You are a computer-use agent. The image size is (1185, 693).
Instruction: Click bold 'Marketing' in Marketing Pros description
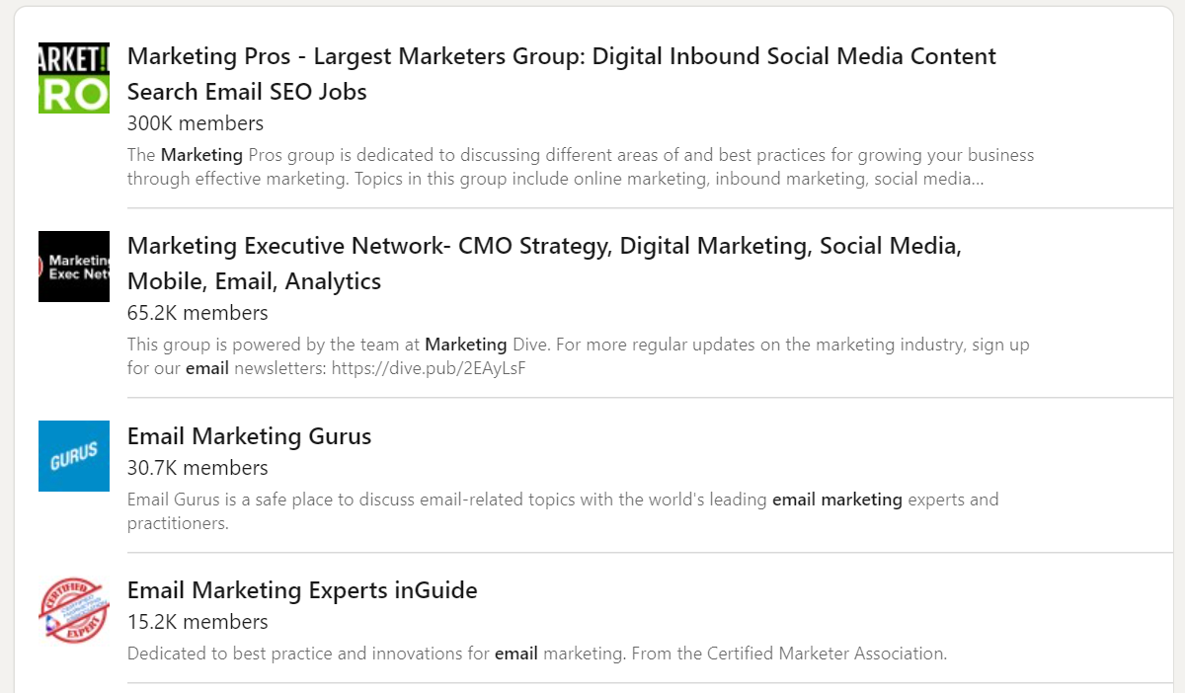click(x=201, y=155)
